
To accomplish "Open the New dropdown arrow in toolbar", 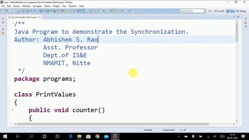I will tap(7, 11).
